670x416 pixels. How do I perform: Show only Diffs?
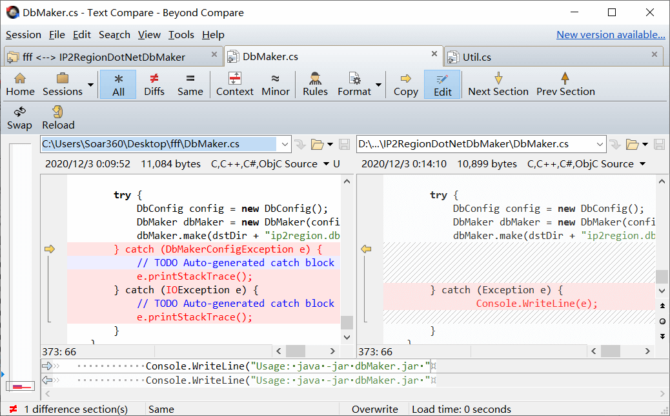point(154,84)
